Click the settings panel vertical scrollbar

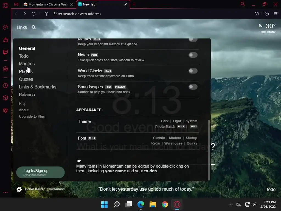[209, 150]
